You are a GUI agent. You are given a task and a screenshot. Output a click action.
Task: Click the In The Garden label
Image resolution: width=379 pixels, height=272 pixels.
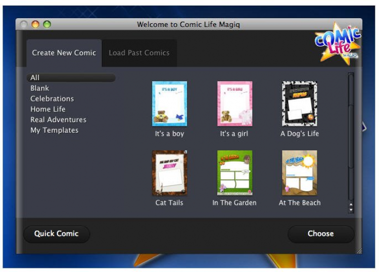click(234, 203)
